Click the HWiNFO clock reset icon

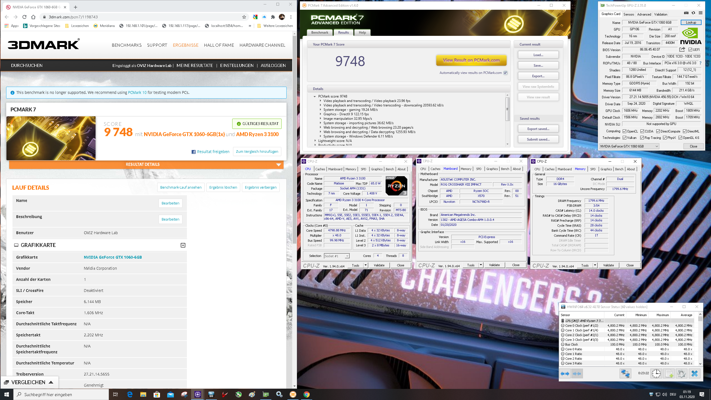pyautogui.click(x=657, y=374)
